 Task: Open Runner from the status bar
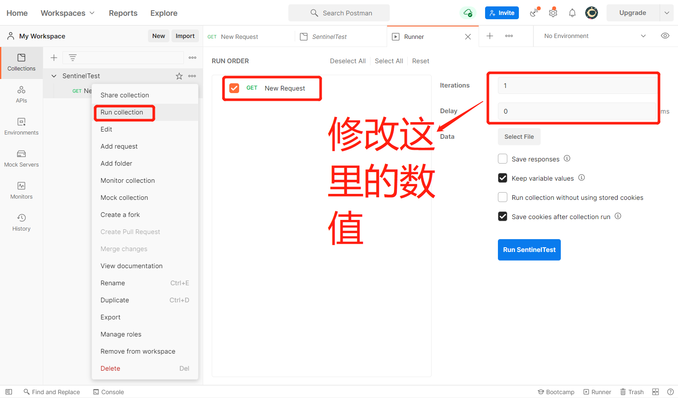coord(598,392)
